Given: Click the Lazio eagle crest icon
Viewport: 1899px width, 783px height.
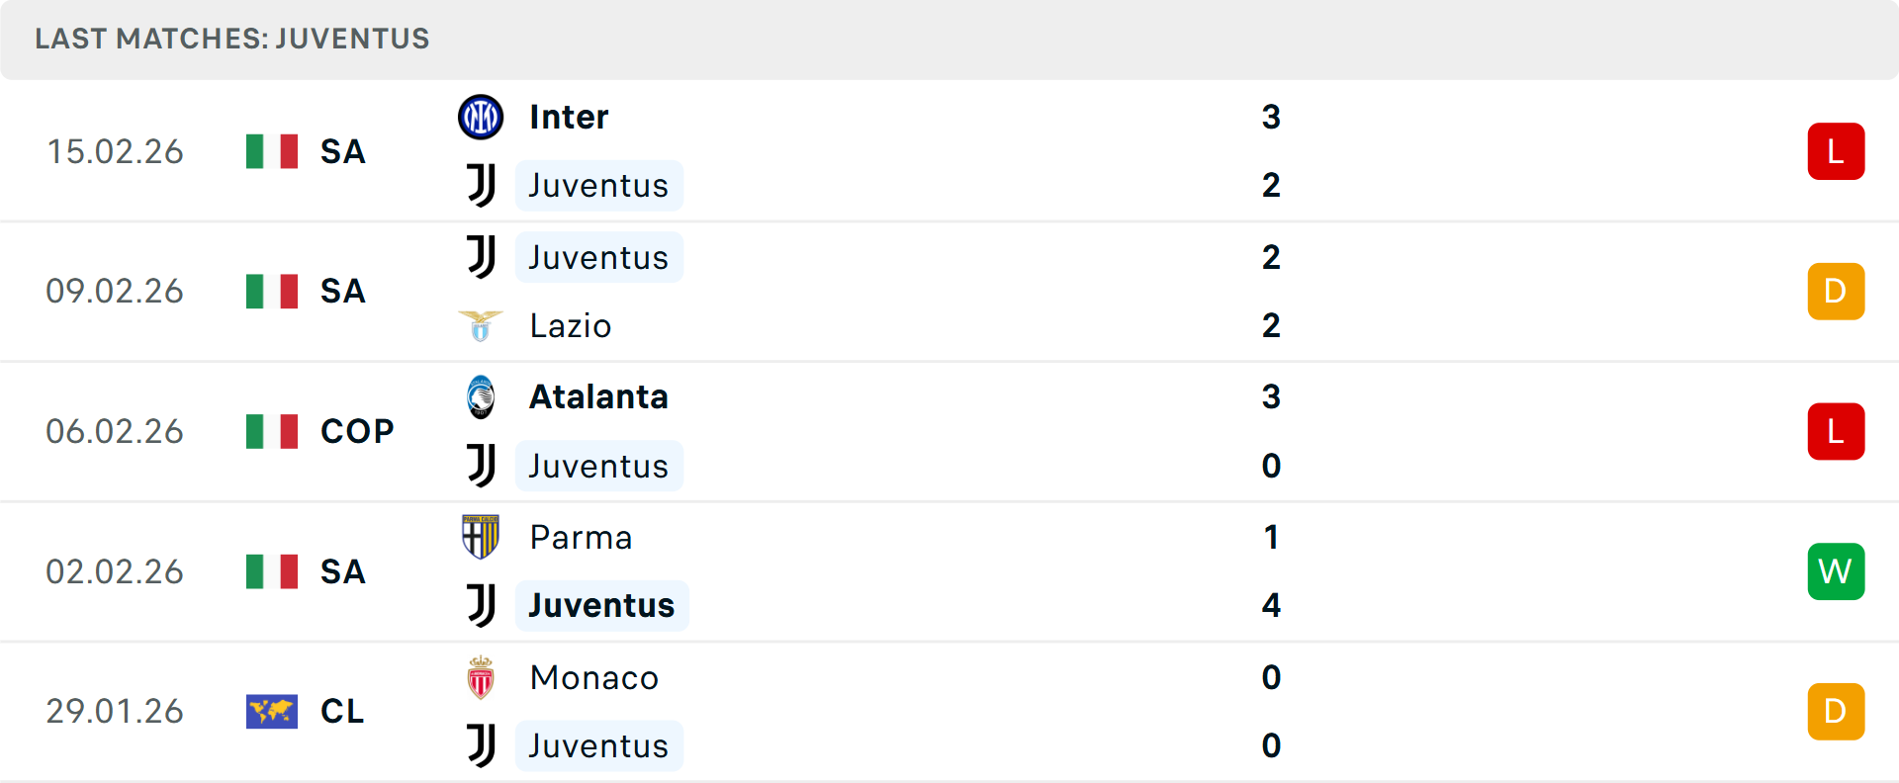Looking at the screenshot, I should tap(481, 325).
